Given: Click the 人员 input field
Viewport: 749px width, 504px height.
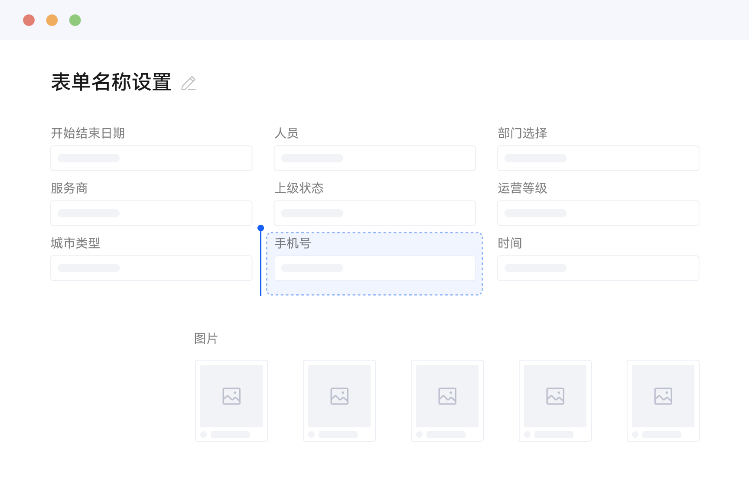Looking at the screenshot, I should (x=374, y=158).
